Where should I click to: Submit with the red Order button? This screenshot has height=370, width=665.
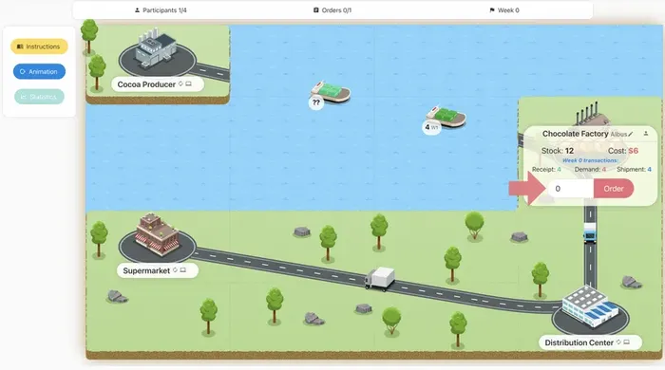pos(614,189)
